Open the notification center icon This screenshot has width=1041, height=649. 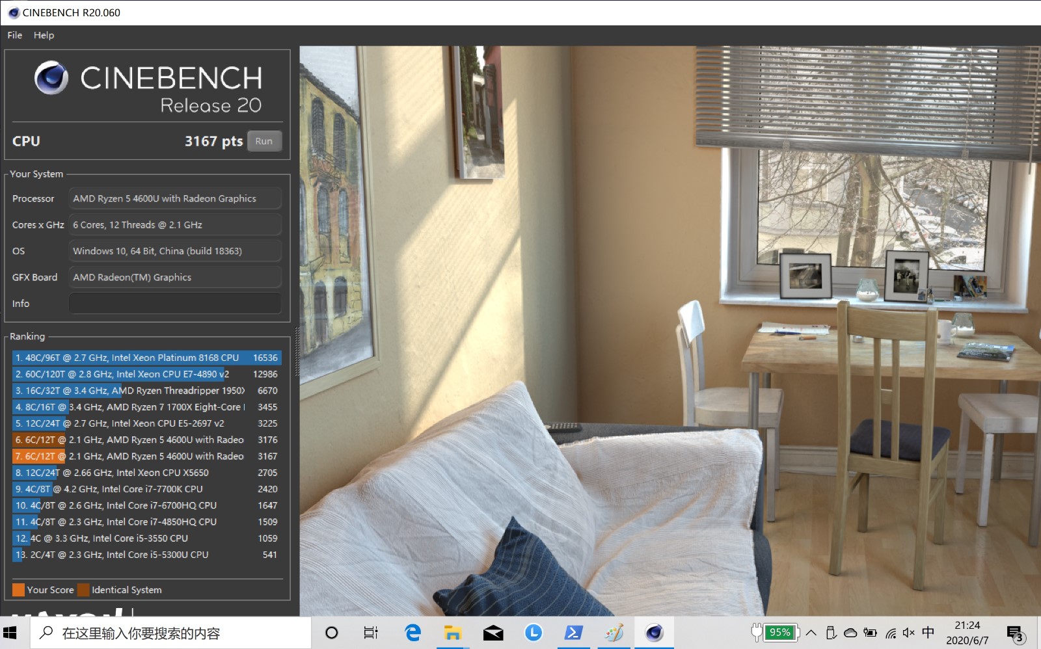(1015, 633)
